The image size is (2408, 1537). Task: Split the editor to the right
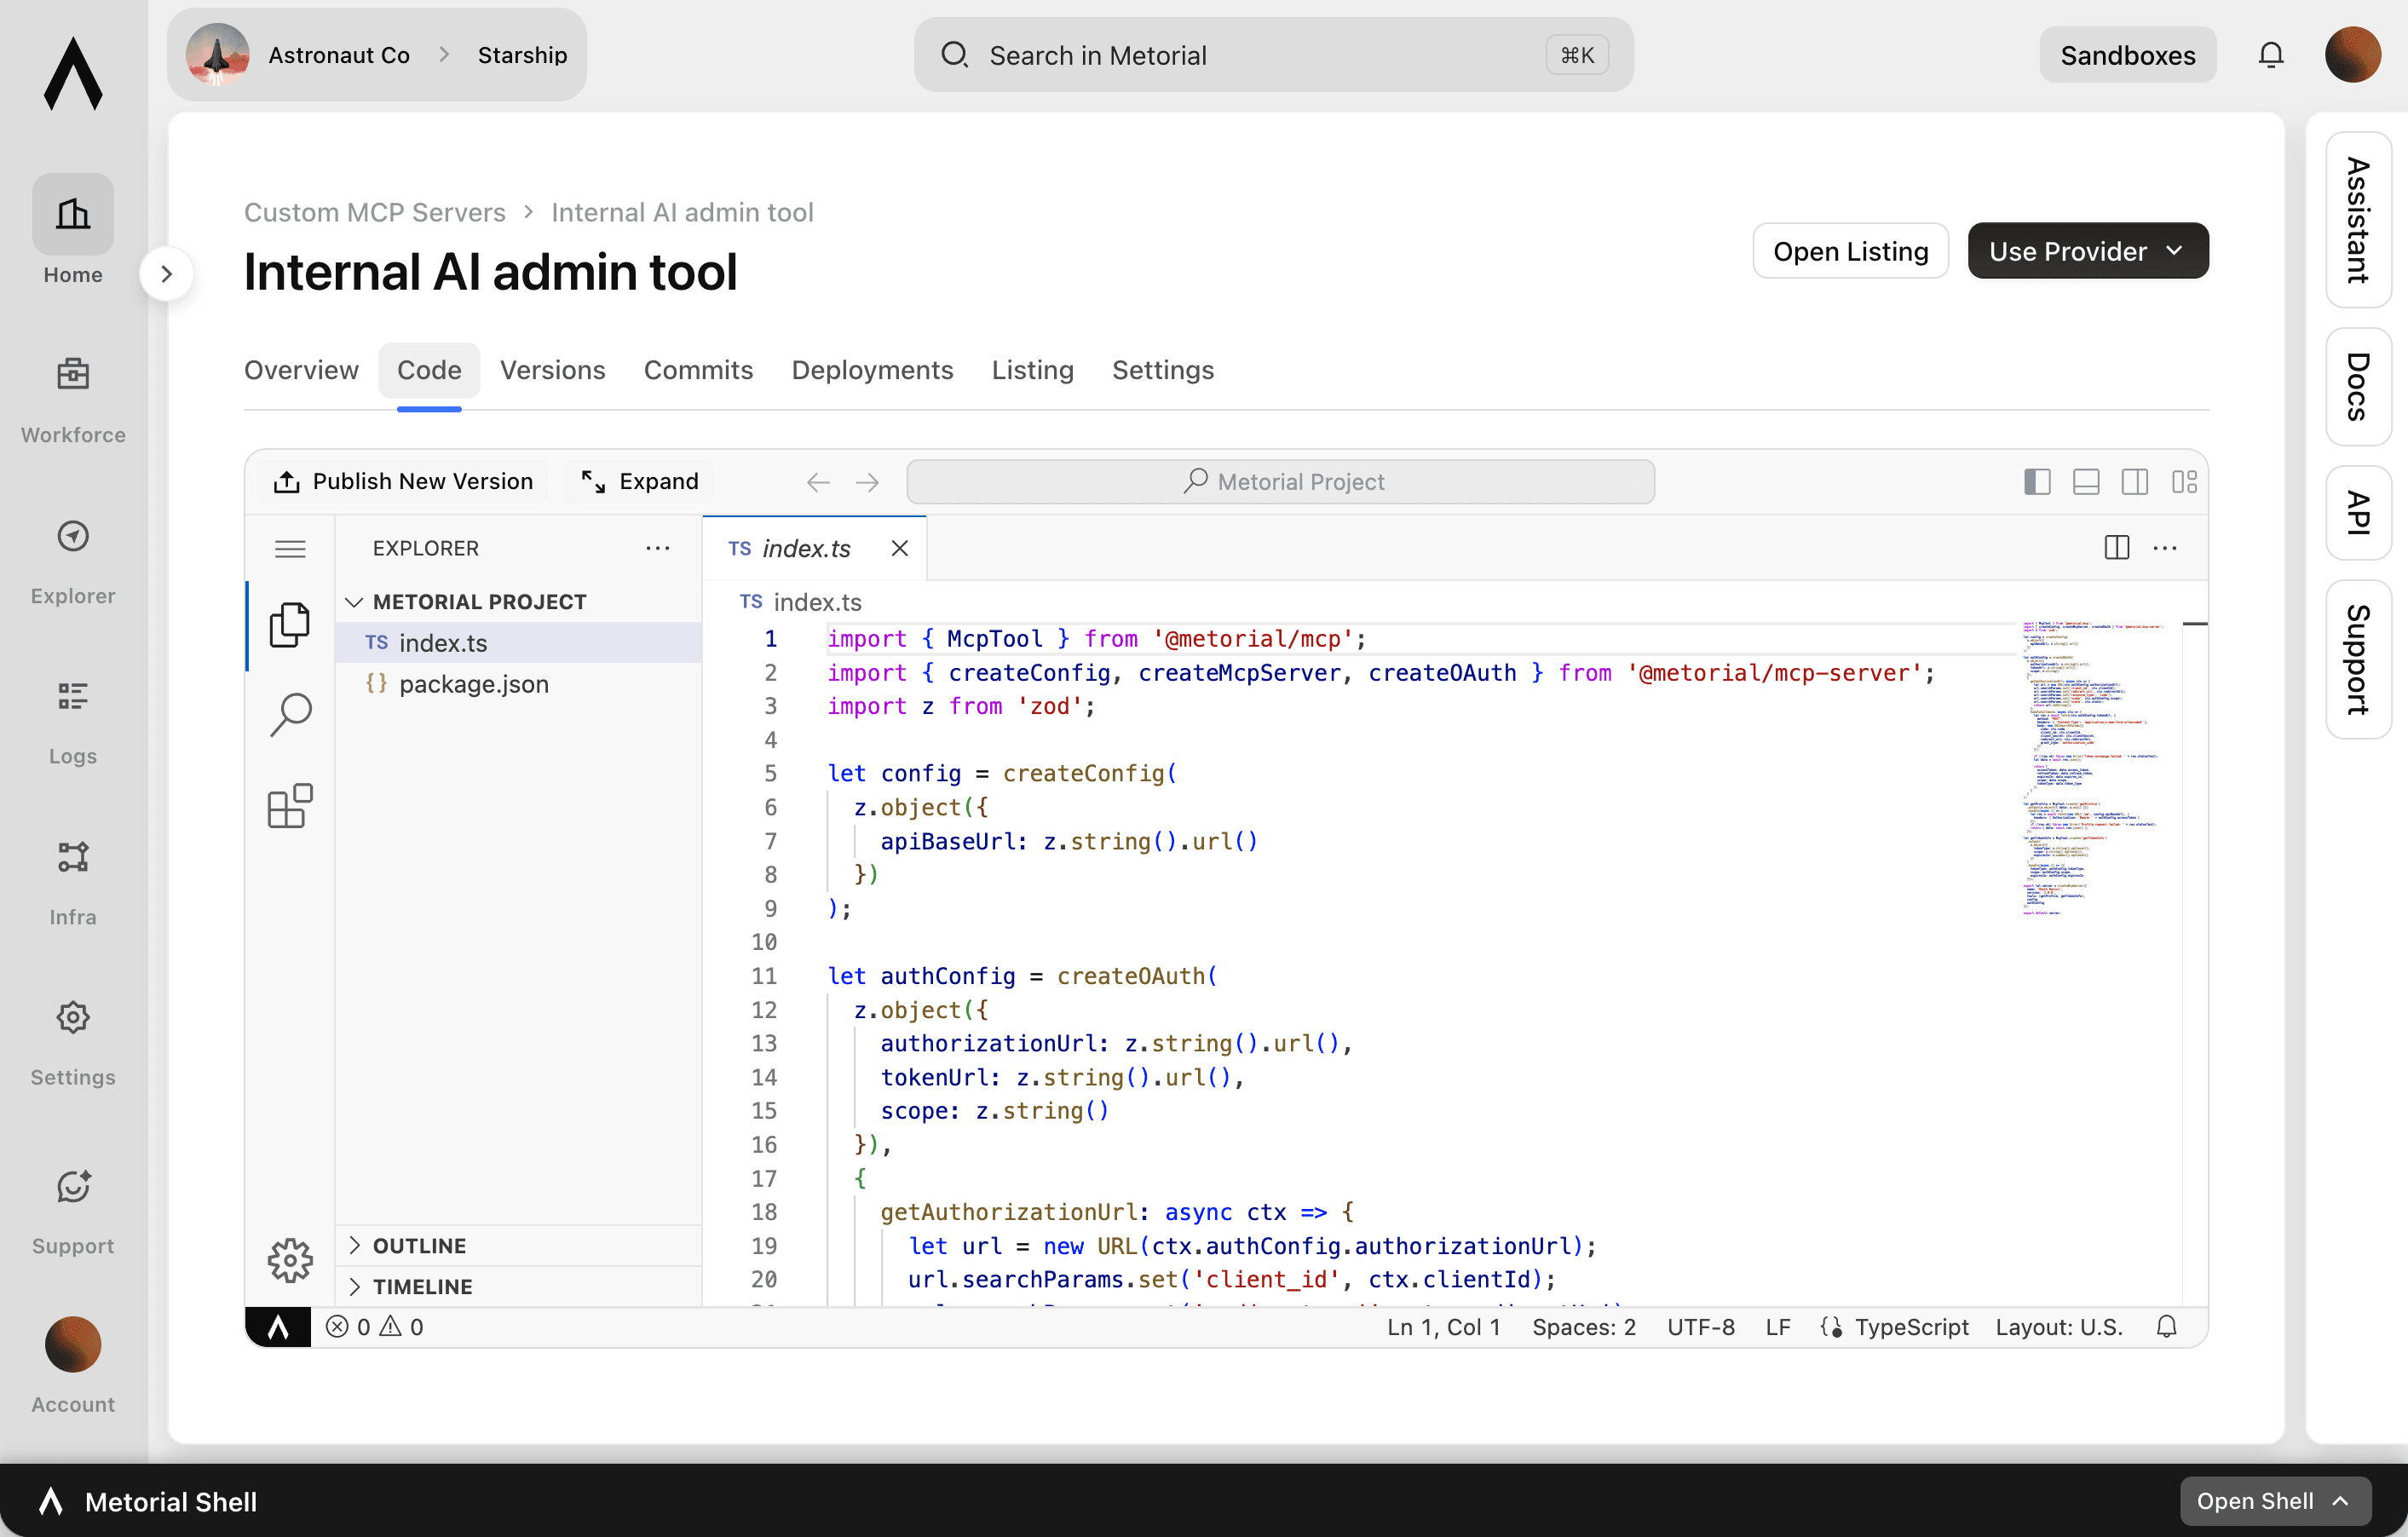(2116, 548)
